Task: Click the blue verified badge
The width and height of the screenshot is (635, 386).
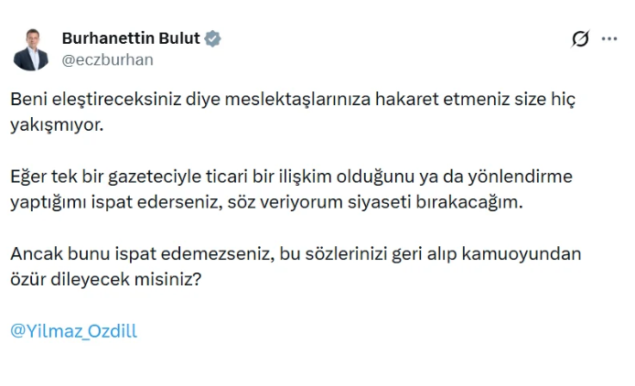Action: (x=213, y=38)
